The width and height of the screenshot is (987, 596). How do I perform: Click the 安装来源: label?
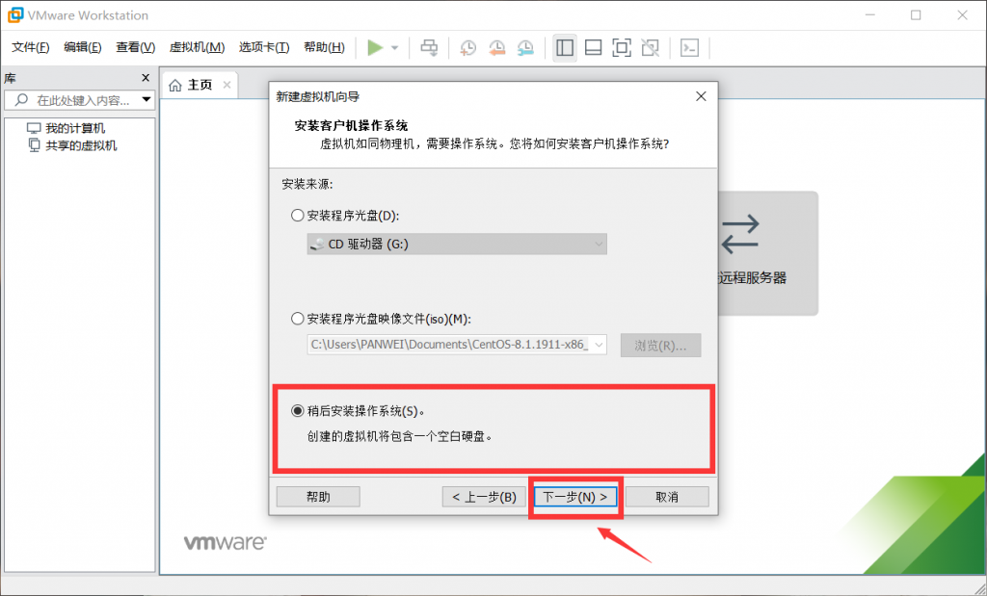pyautogui.click(x=307, y=184)
